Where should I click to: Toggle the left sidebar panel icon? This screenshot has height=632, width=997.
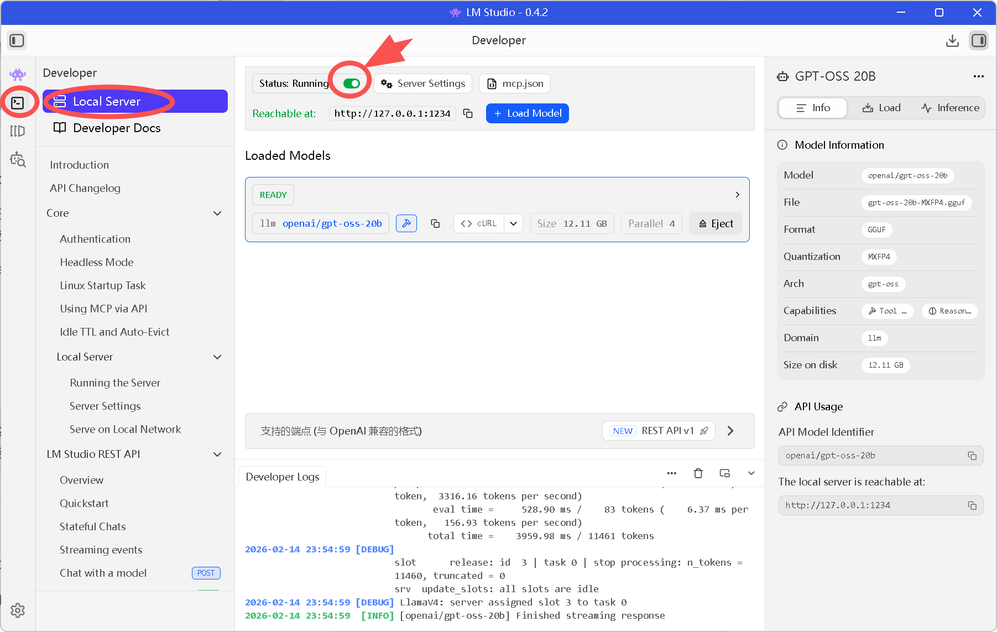pos(17,40)
